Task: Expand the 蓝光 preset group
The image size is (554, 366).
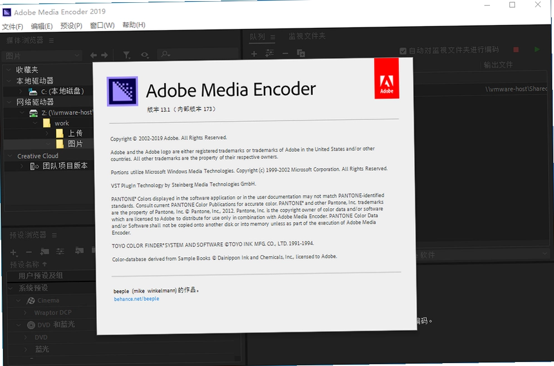Action: [x=26, y=350]
